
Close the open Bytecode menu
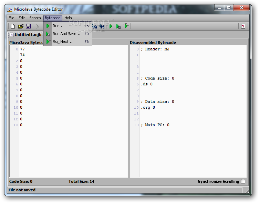53,18
